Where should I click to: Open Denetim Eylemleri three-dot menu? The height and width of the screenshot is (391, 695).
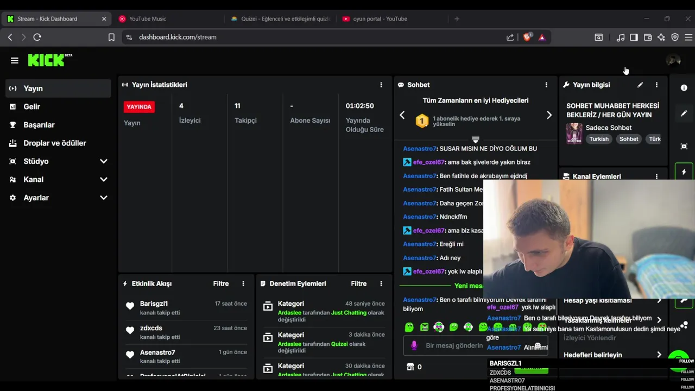pyautogui.click(x=381, y=283)
